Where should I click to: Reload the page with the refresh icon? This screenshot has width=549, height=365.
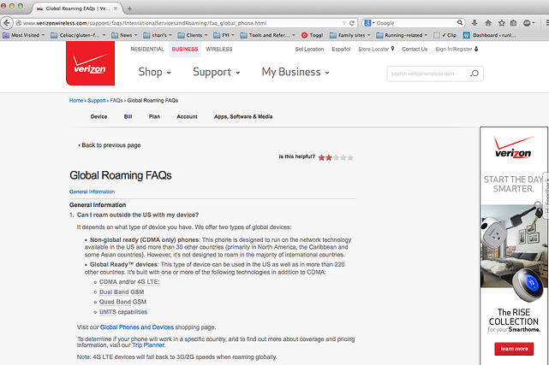tap(352, 23)
